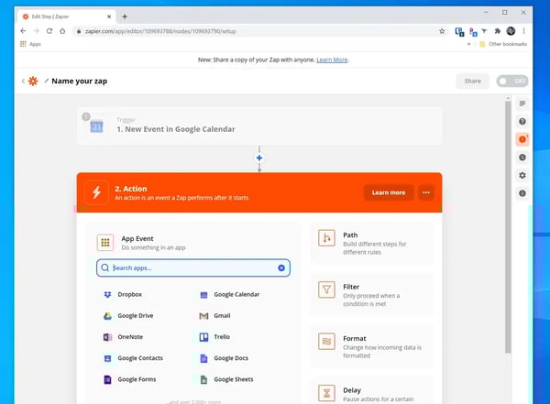
Task: Expand trigger step New Event in Google Calendar
Action: click(259, 126)
